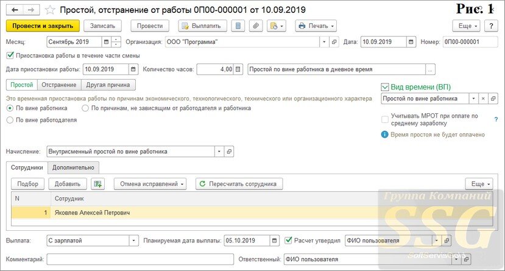The image size is (505, 271).
Task: Click Пересчитать сотрудника
Action: click(x=239, y=184)
